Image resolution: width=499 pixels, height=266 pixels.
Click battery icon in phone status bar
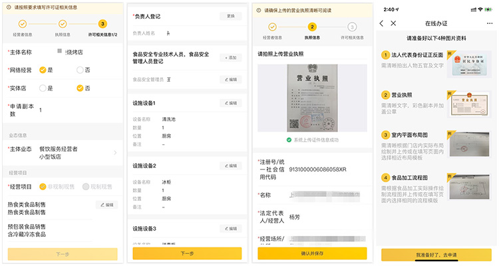coord(488,10)
